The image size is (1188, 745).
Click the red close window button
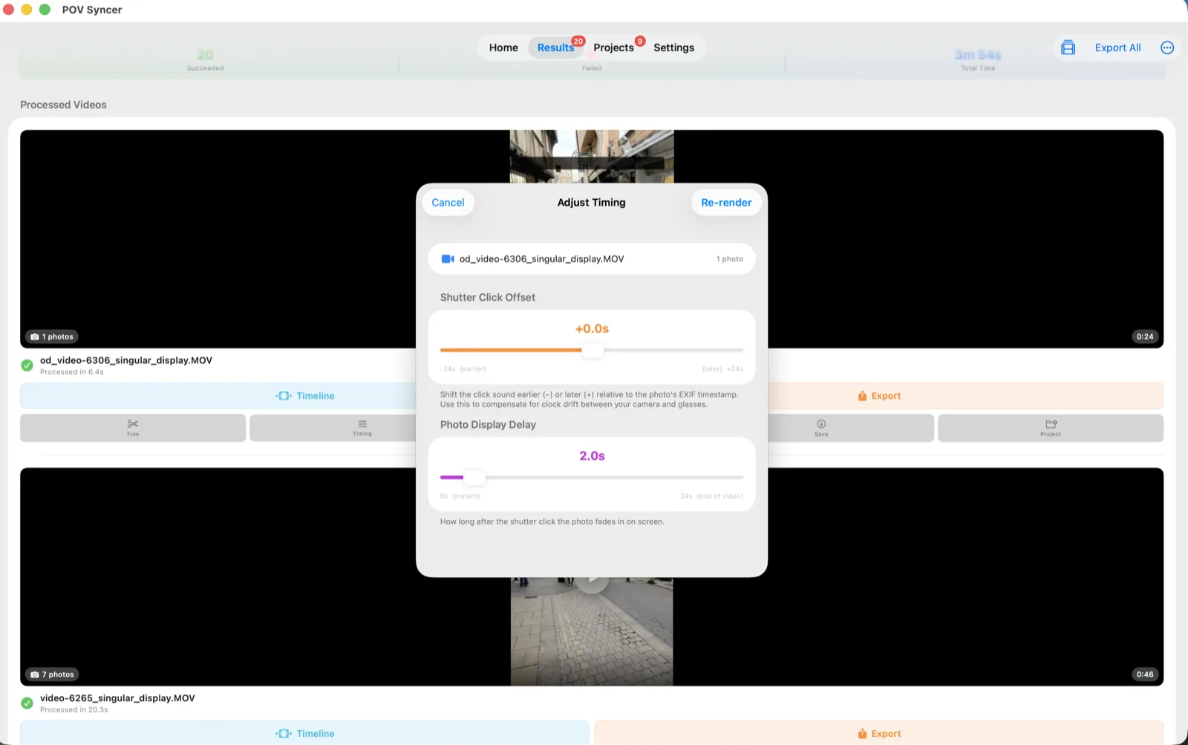click(x=9, y=10)
